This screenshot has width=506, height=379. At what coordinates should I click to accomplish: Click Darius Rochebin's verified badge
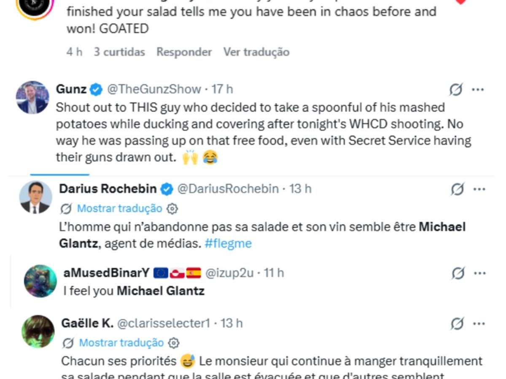click(167, 189)
